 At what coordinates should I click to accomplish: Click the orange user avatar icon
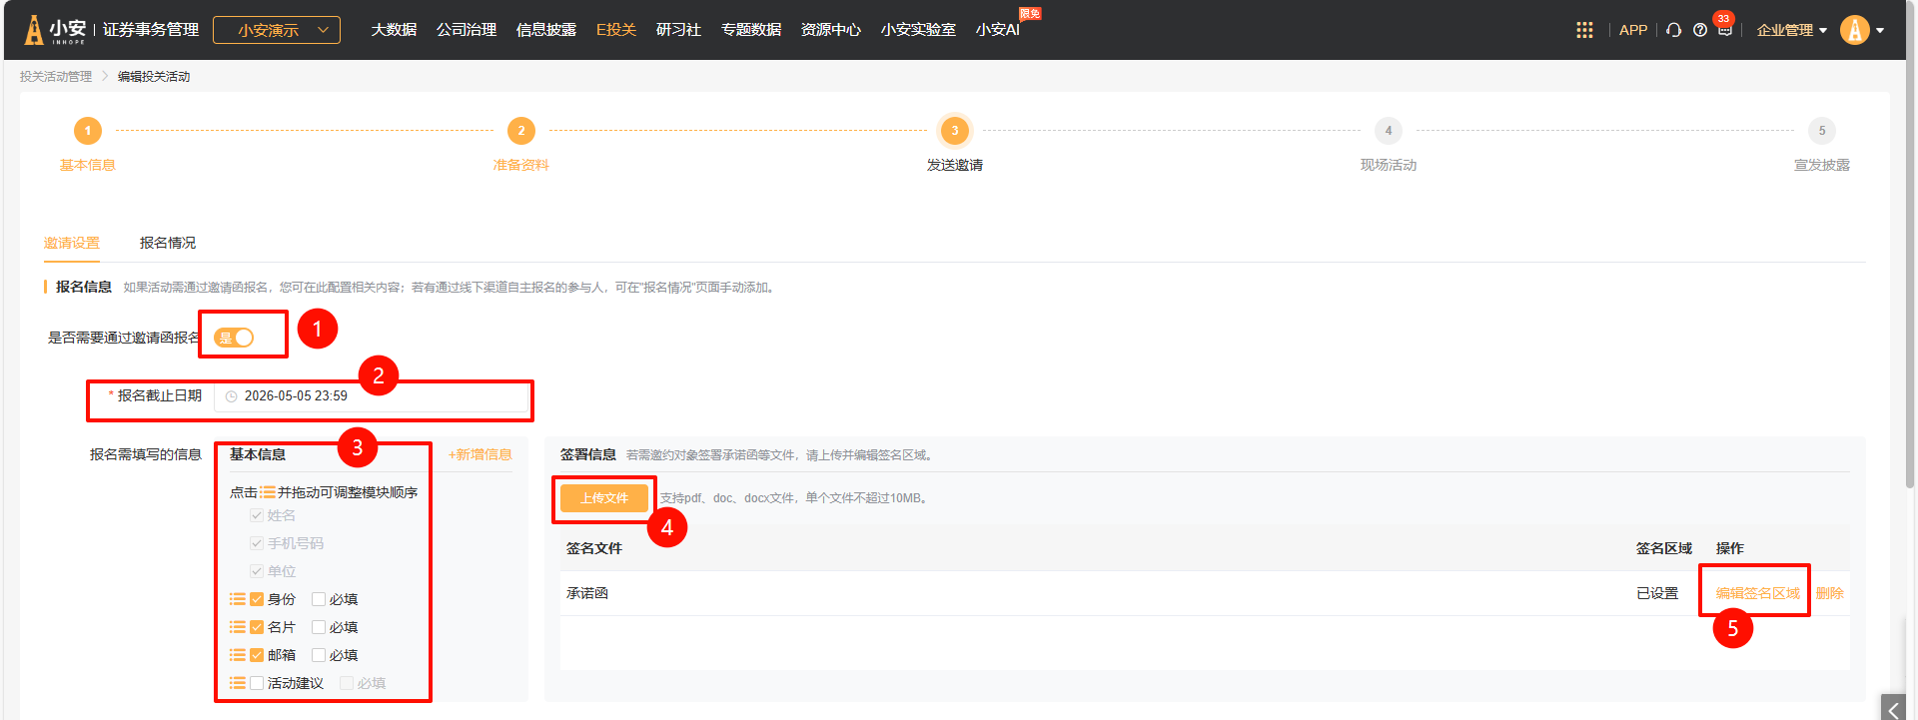1854,30
